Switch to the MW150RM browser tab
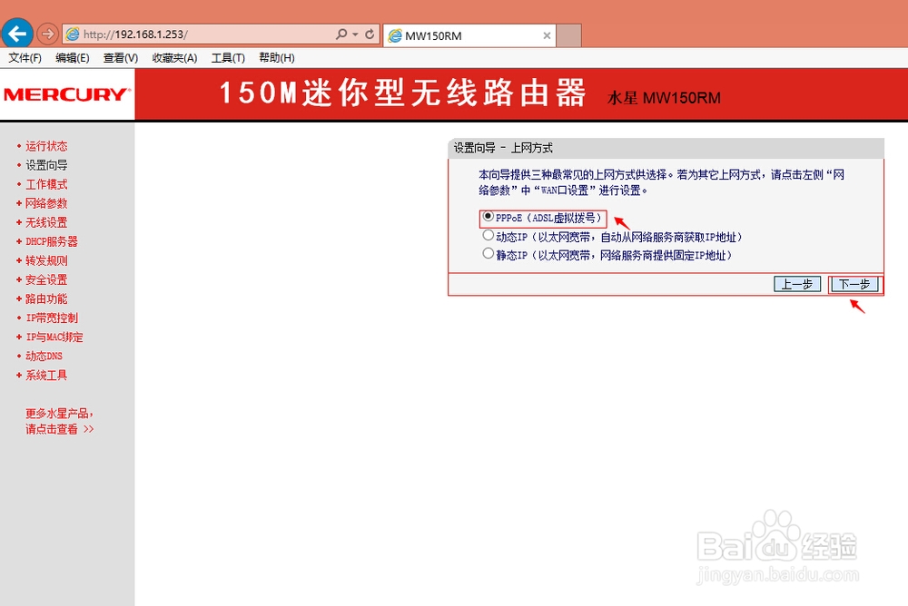This screenshot has width=908, height=606. pyautogui.click(x=469, y=36)
